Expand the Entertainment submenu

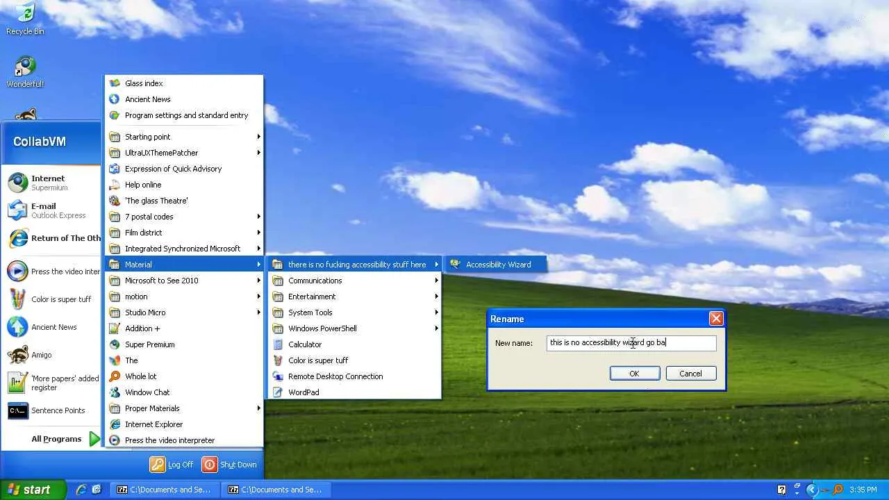coord(355,297)
